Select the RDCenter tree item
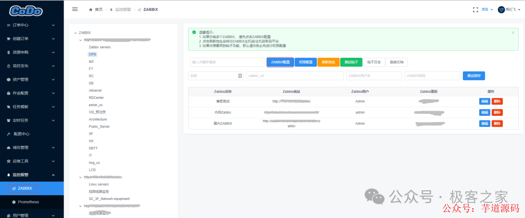This screenshot has width=525, height=218. [96, 98]
